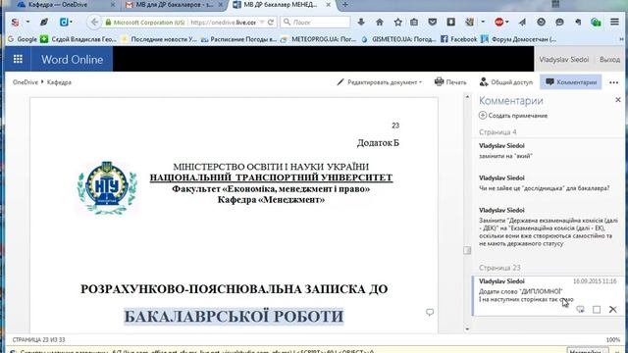Open the Facebook bookmark
This screenshot has height=353, width=628.
(x=459, y=39)
